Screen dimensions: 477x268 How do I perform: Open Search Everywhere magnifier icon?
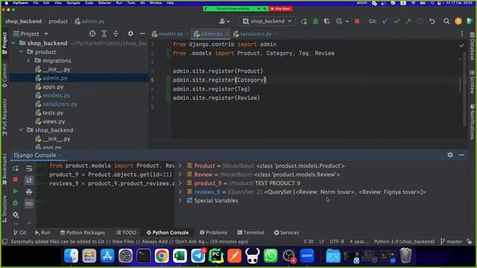click(x=446, y=22)
